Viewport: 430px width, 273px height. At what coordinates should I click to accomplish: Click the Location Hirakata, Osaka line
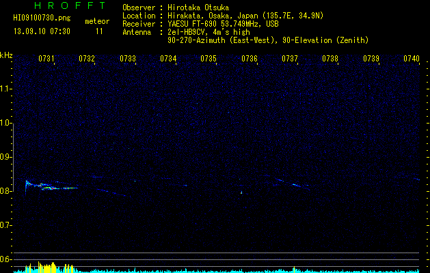223,16
